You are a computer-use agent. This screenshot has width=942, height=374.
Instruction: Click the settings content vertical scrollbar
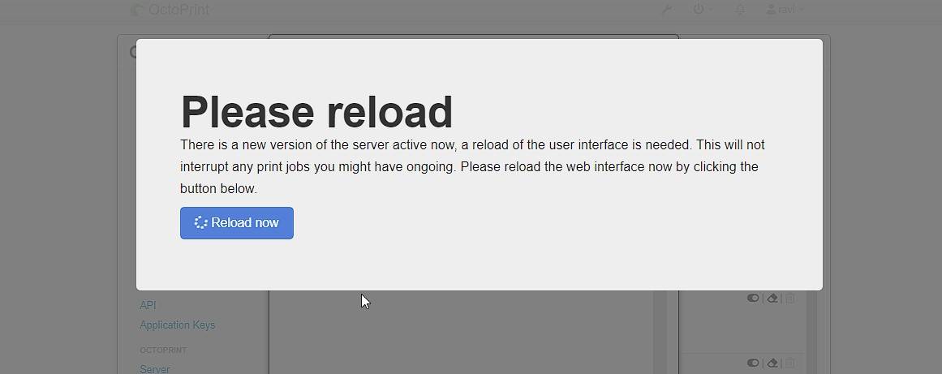pyautogui.click(x=660, y=332)
